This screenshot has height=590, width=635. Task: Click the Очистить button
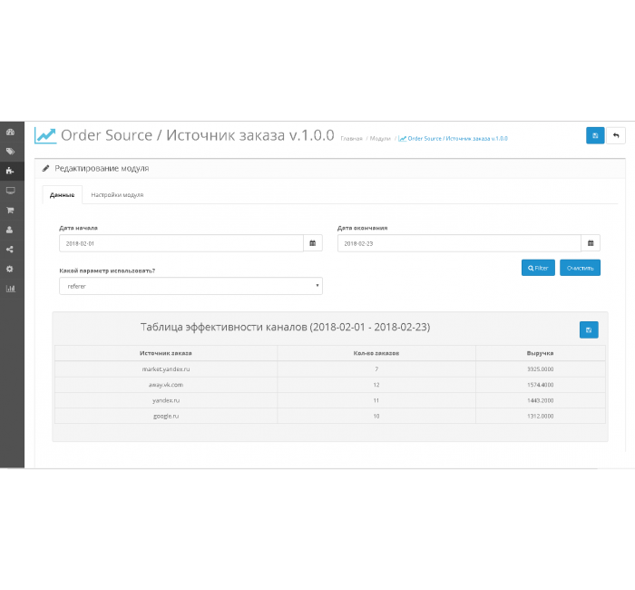(580, 268)
